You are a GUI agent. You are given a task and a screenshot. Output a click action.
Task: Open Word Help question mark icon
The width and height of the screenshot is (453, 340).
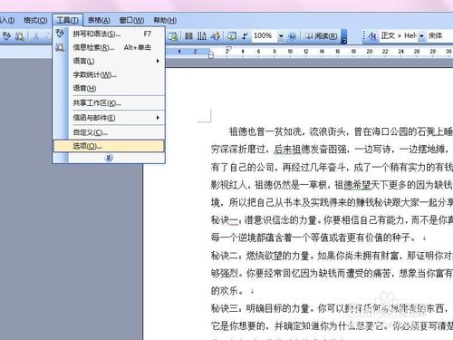click(x=292, y=36)
